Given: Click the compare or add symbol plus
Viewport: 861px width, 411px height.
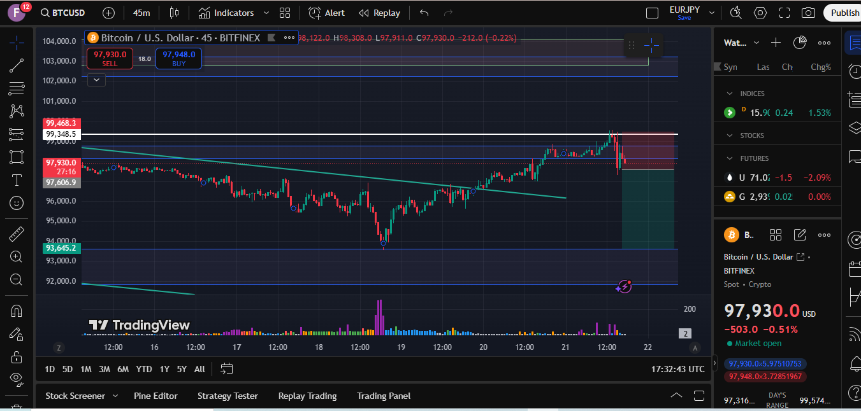Looking at the screenshot, I should click(108, 13).
